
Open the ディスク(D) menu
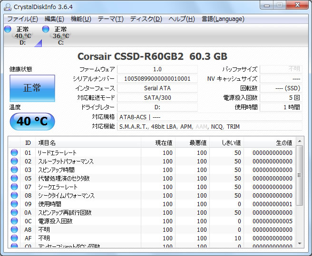click(146, 19)
